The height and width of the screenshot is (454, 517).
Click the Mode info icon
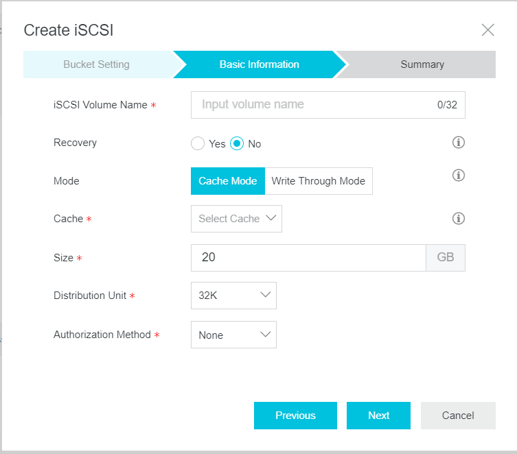click(459, 175)
